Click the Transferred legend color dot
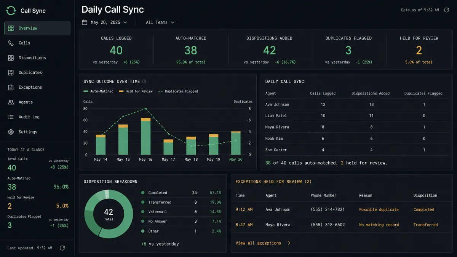The image size is (457, 257). (143, 202)
